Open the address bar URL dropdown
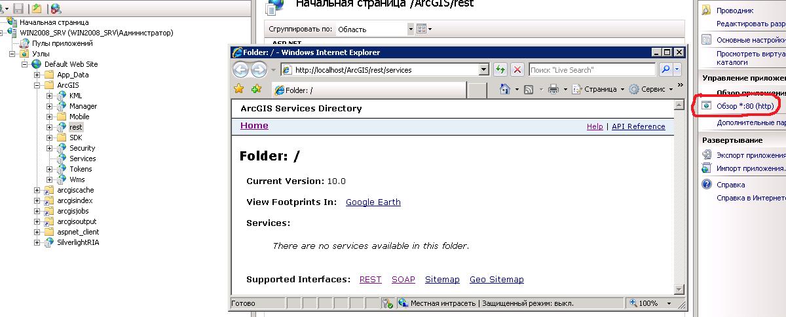Screen dimensions: 786x317 point(484,69)
